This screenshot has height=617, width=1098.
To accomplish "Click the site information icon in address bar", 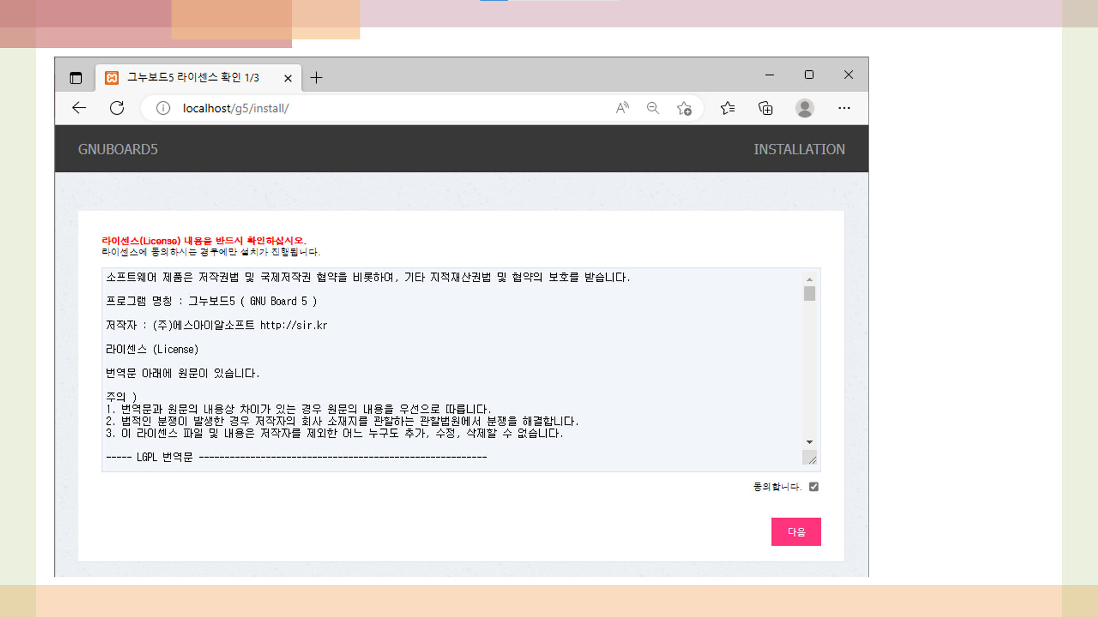I will [x=163, y=108].
